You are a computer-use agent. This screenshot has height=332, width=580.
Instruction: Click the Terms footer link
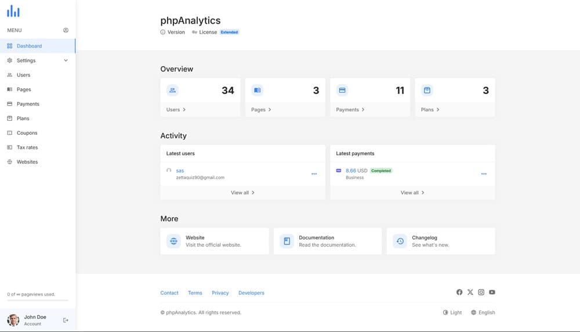[x=195, y=293]
